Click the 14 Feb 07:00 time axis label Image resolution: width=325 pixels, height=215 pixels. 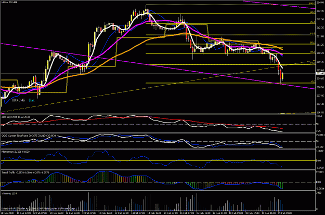(138, 213)
